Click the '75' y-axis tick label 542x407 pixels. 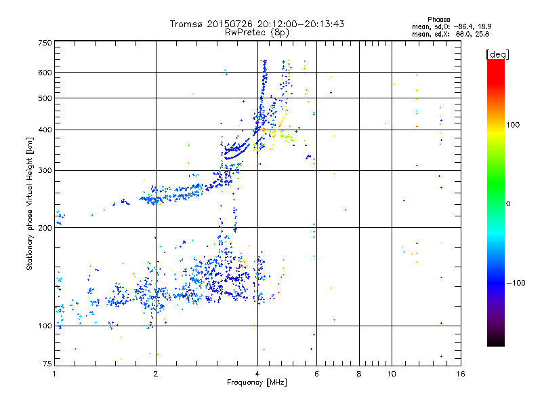click(47, 364)
